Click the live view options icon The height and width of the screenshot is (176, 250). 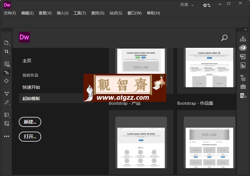(x=7, y=64)
